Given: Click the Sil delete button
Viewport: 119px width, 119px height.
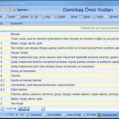Looking at the screenshot, I should (34, 17).
